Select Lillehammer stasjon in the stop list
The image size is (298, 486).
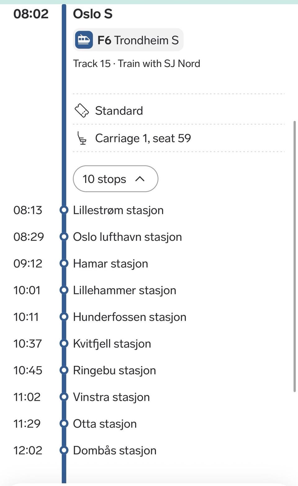(x=124, y=290)
